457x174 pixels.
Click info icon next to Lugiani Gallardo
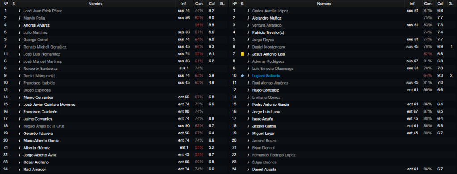[248, 76]
